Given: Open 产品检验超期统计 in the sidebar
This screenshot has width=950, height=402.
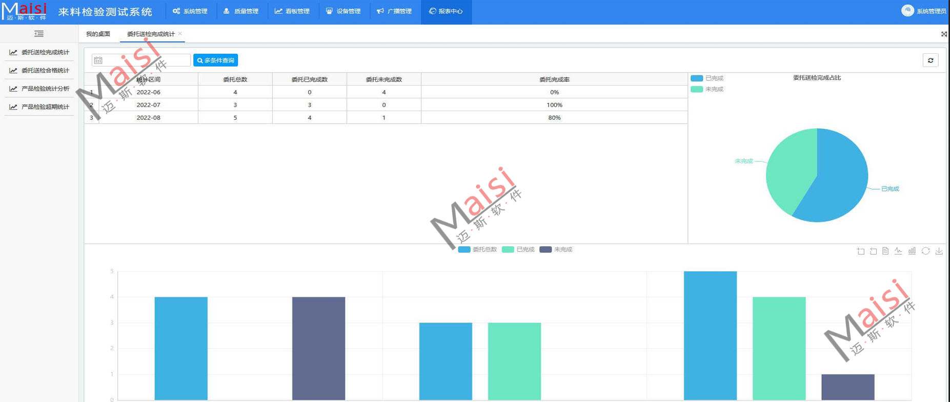Looking at the screenshot, I should click(x=45, y=107).
